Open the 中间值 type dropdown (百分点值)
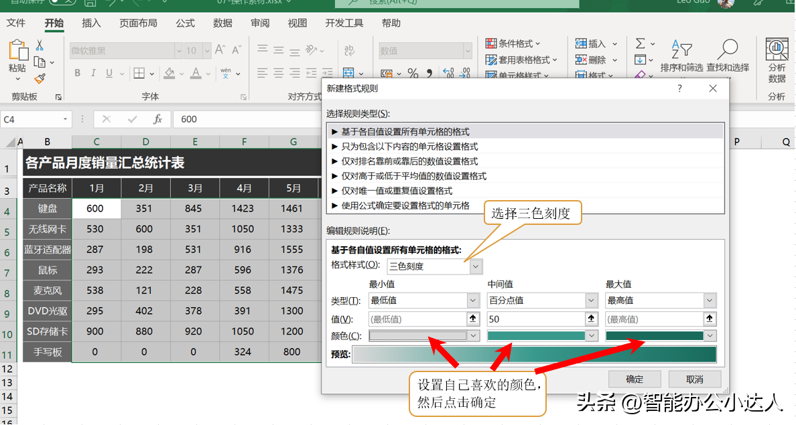The image size is (796, 425). pos(591,301)
